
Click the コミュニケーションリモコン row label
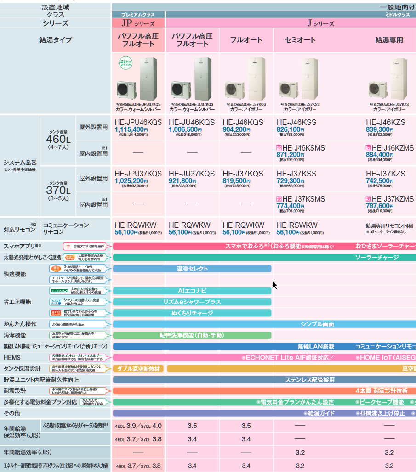pos(66,229)
